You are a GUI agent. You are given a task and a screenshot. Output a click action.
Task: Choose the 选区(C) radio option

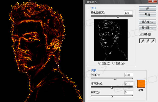[100, 63]
